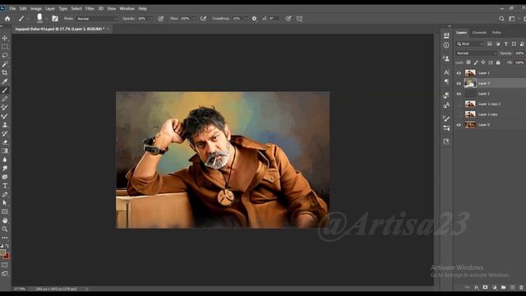
Task: Switch to the Paths tab
Action: coord(496,33)
